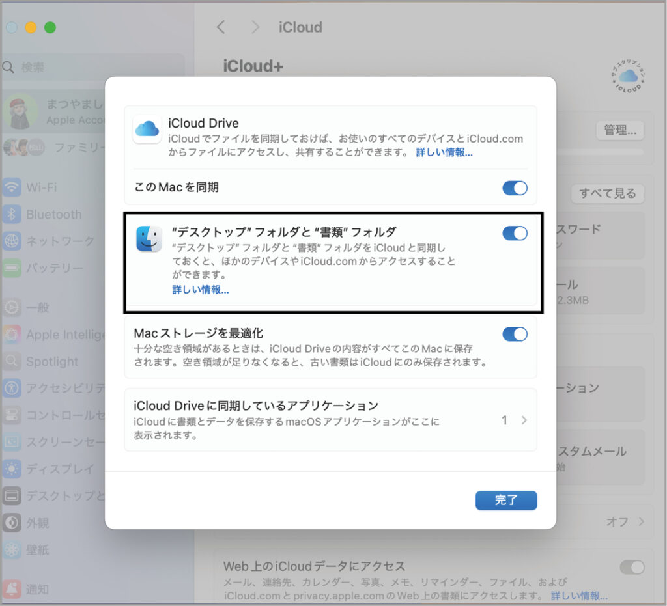Click the Bluetooth icon in sidebar
Image resolution: width=667 pixels, height=606 pixels.
point(12,214)
